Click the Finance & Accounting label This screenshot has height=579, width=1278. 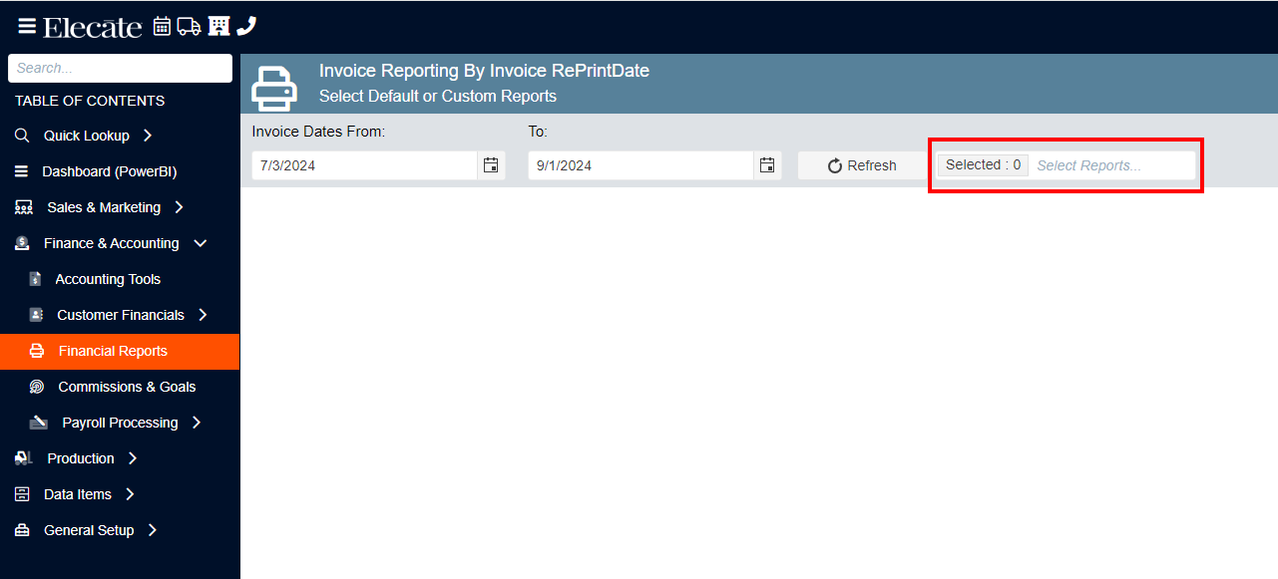tap(112, 243)
